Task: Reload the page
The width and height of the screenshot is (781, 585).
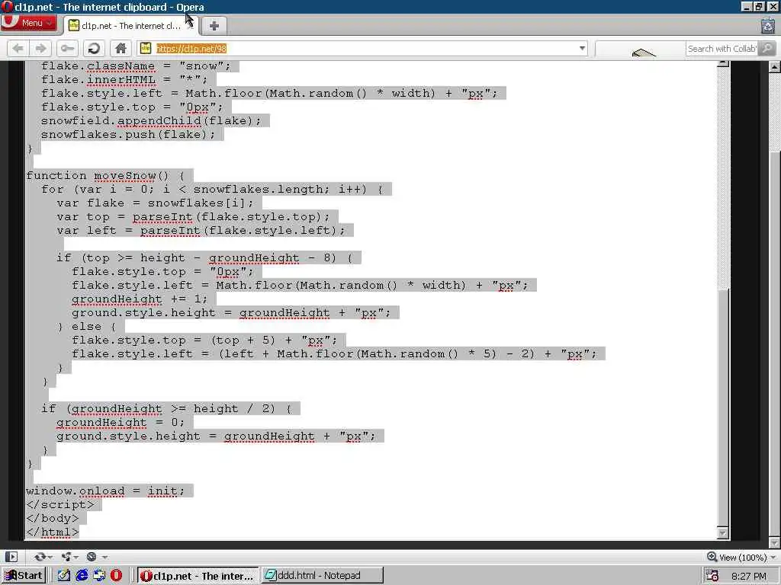Action: tap(94, 48)
